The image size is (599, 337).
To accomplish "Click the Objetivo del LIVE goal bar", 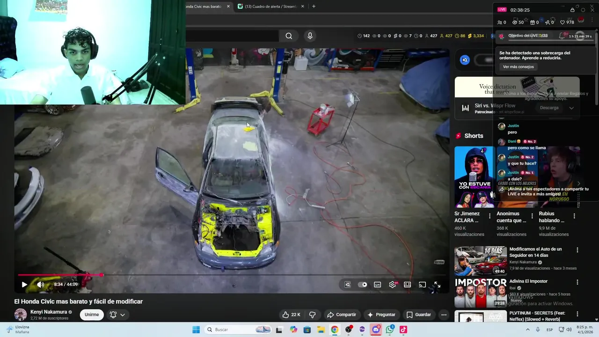I will tap(545, 36).
